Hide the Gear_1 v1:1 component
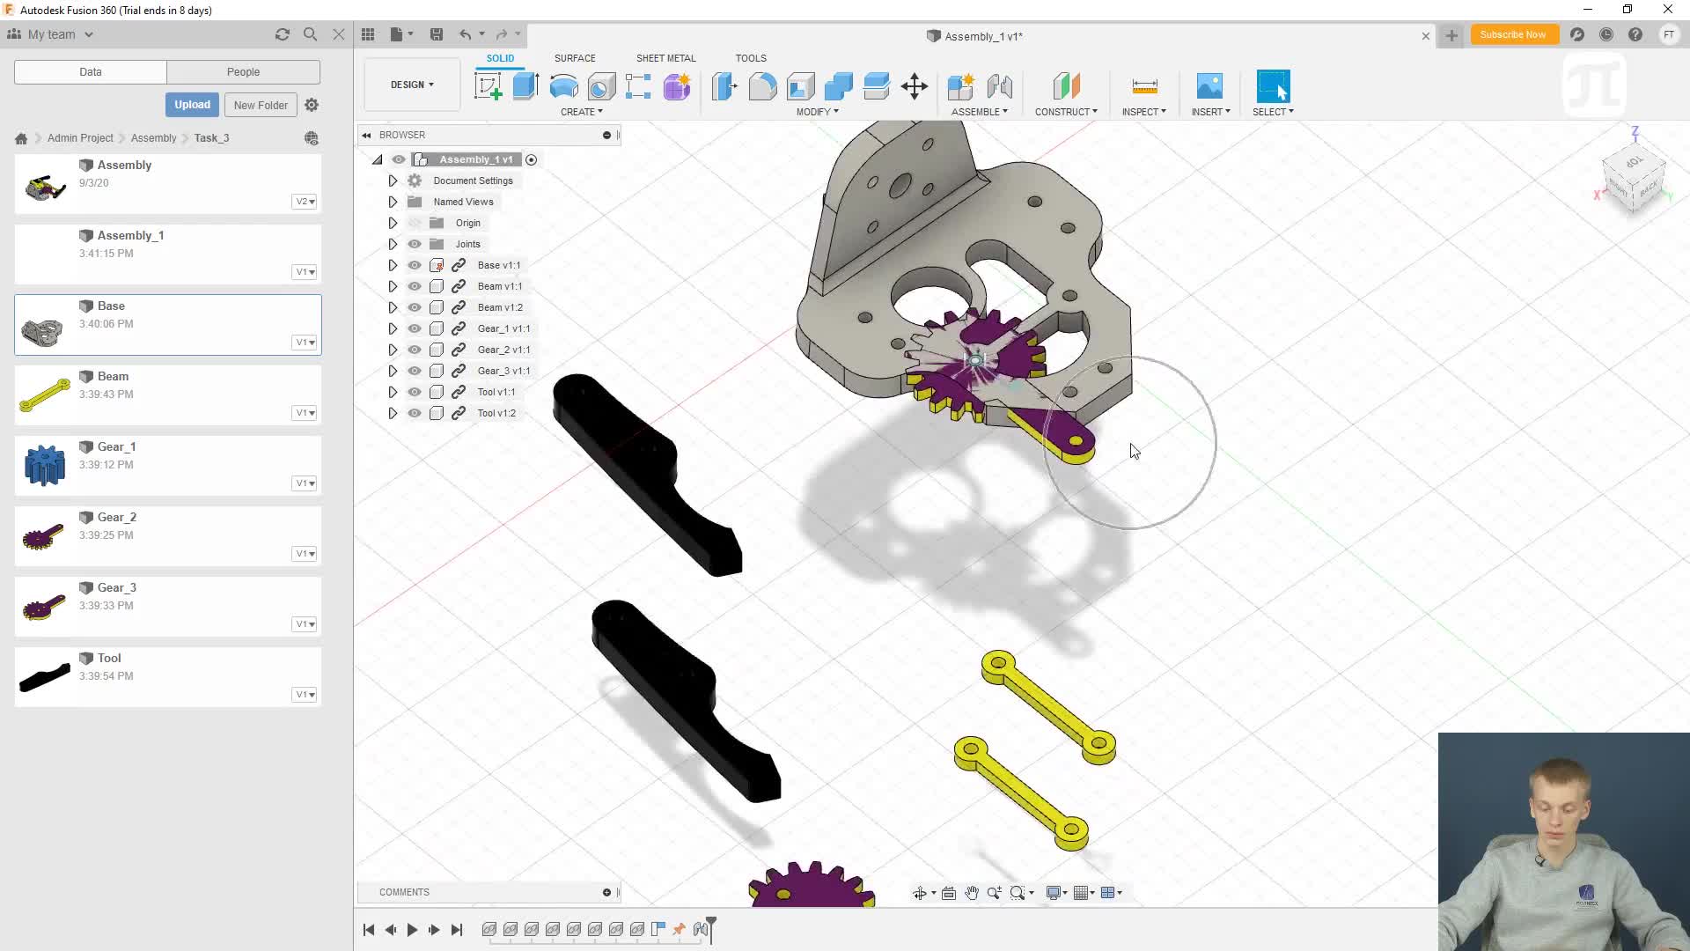This screenshot has height=951, width=1690. (x=415, y=328)
